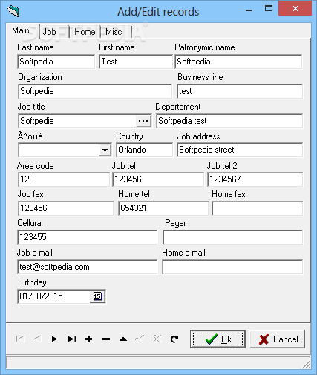Go to next record arrow
This screenshot has height=375, width=317.
tap(55, 339)
